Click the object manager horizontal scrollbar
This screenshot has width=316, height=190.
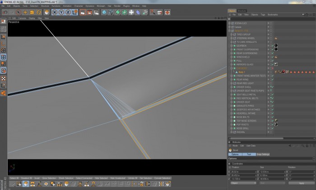pyautogui.click(x=257, y=138)
